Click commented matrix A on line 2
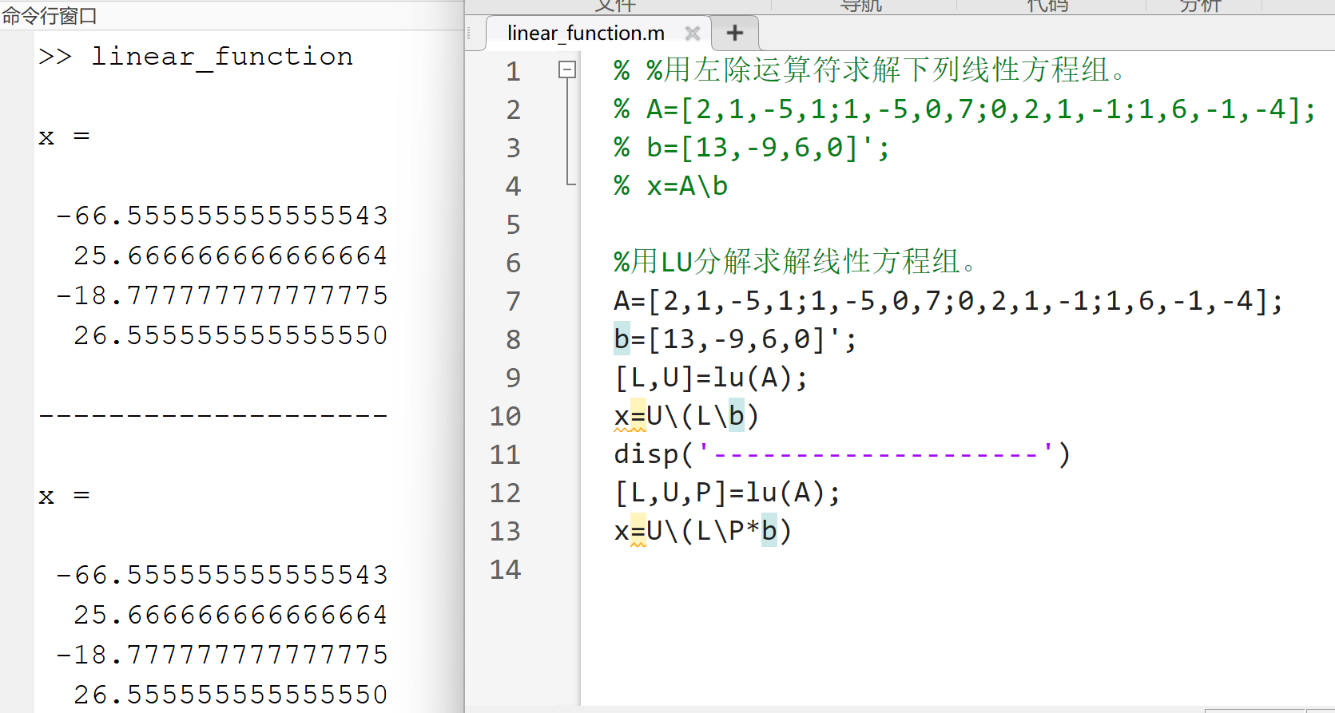Image resolution: width=1335 pixels, height=713 pixels. coord(964,109)
